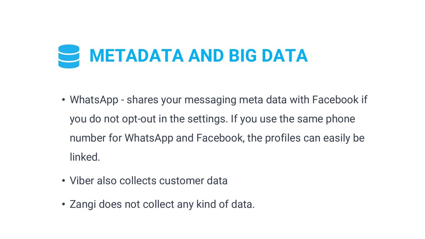Screen dimensions: 425x239
Task: Click the bullet point before Viber
Action: click(x=64, y=180)
